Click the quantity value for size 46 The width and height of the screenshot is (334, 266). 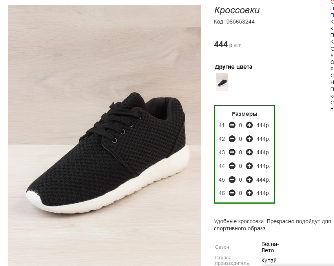coord(241,193)
